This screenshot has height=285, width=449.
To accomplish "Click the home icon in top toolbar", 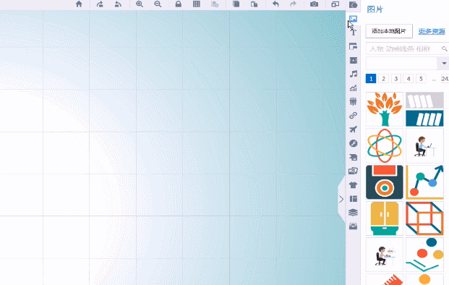I will [x=79, y=4].
